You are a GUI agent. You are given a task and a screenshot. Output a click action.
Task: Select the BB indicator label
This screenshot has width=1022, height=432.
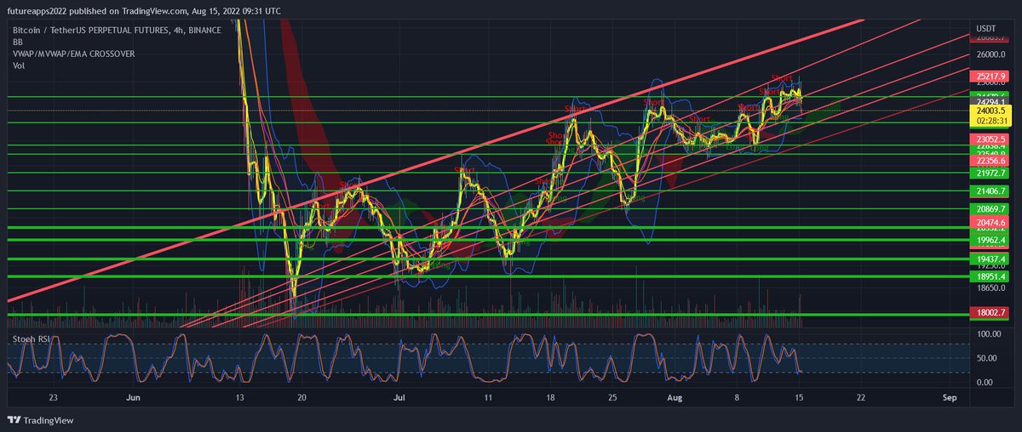pyautogui.click(x=17, y=41)
